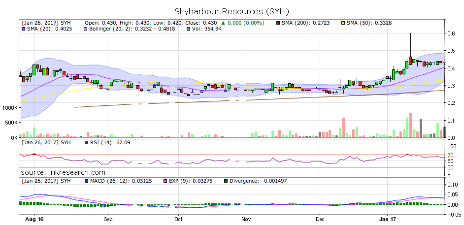The height and width of the screenshot is (225, 464).
Task: Click the 'Oct' date axis label
Action: (178, 220)
